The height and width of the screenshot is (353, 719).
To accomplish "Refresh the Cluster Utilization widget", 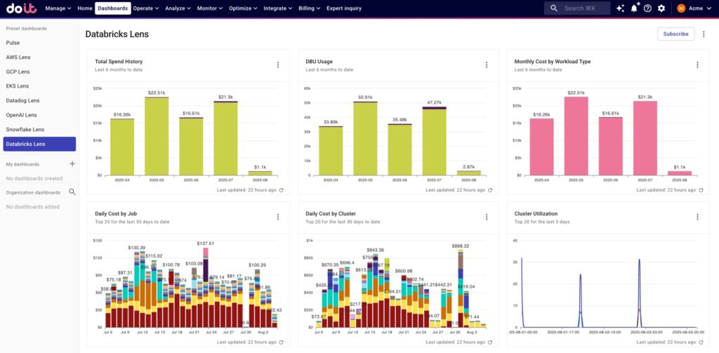I will pyautogui.click(x=701, y=342).
